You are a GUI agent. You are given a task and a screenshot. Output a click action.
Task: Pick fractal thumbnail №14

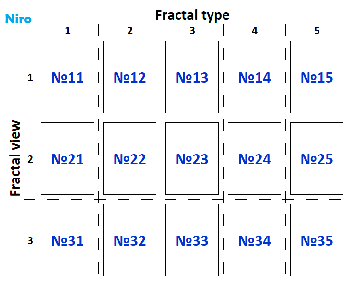click(254, 77)
